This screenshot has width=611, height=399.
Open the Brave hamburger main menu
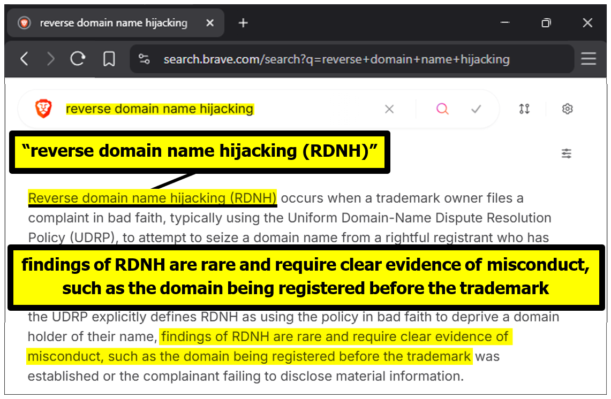[x=589, y=59]
